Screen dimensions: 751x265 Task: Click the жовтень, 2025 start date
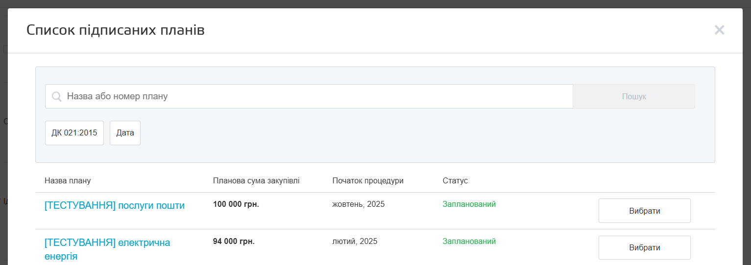358,204
